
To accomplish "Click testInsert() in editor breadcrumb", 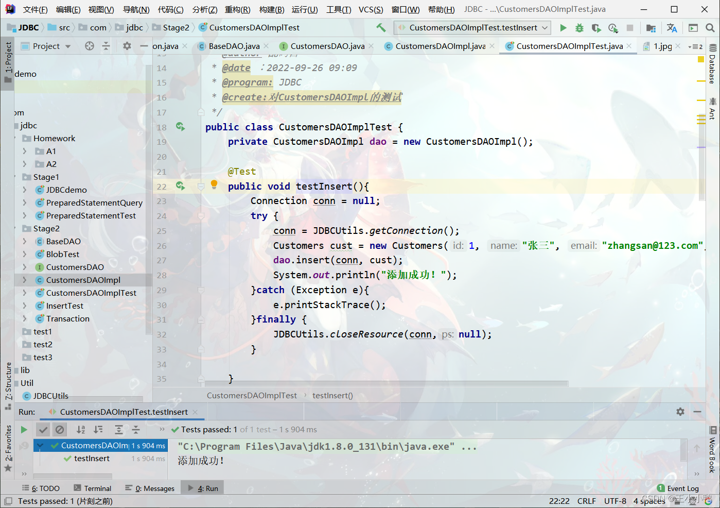I will tap(332, 396).
